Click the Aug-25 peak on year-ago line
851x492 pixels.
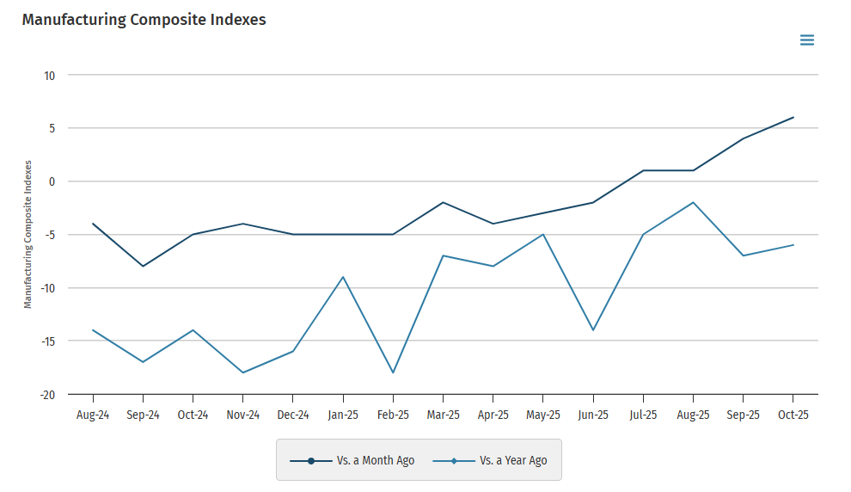pos(693,202)
